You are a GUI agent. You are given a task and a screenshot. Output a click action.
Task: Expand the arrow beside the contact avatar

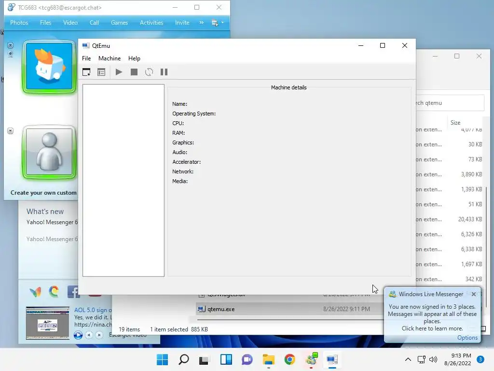click(11, 45)
